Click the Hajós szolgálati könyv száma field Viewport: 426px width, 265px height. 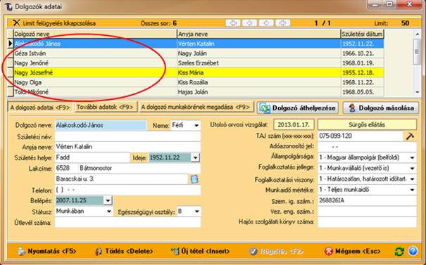[x=367, y=222]
